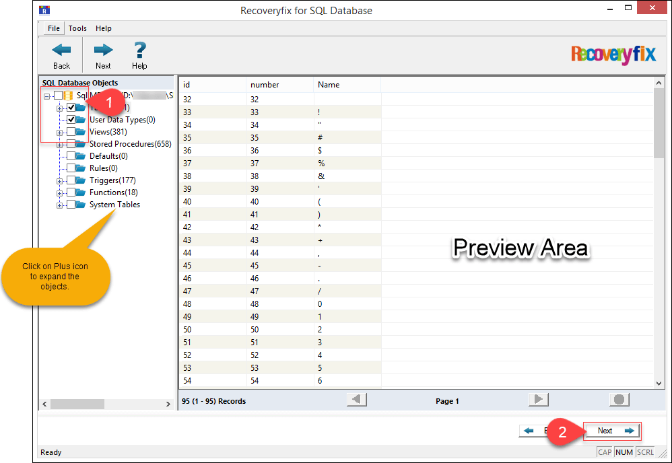Click the NUM indicator in the status bar
672x463 pixels.
pyautogui.click(x=624, y=452)
